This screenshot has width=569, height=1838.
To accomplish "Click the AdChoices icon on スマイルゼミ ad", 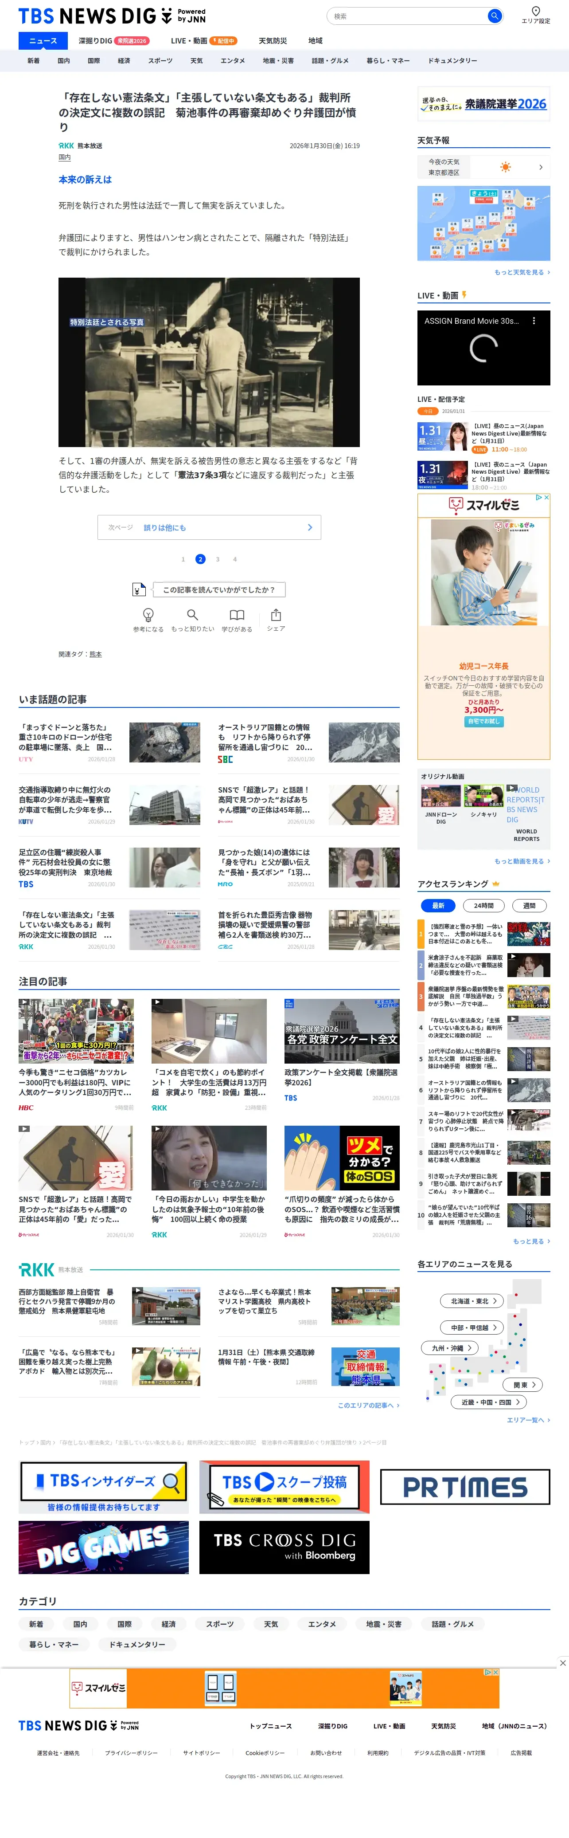I will (x=540, y=497).
